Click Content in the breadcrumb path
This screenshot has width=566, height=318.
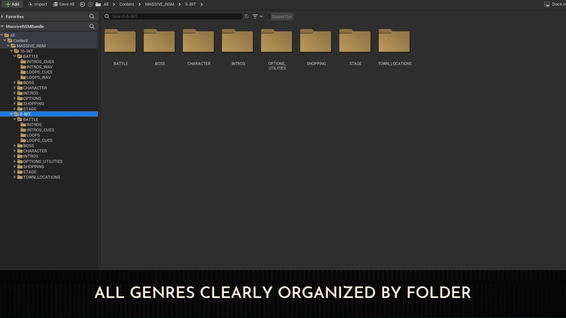coord(126,4)
